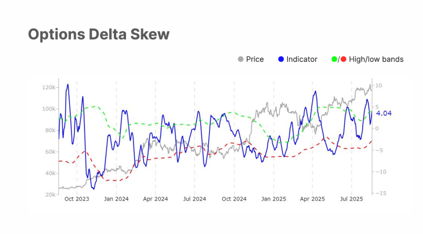Select the Jan 2025 x-axis label
The image size is (423, 234).
point(273,199)
